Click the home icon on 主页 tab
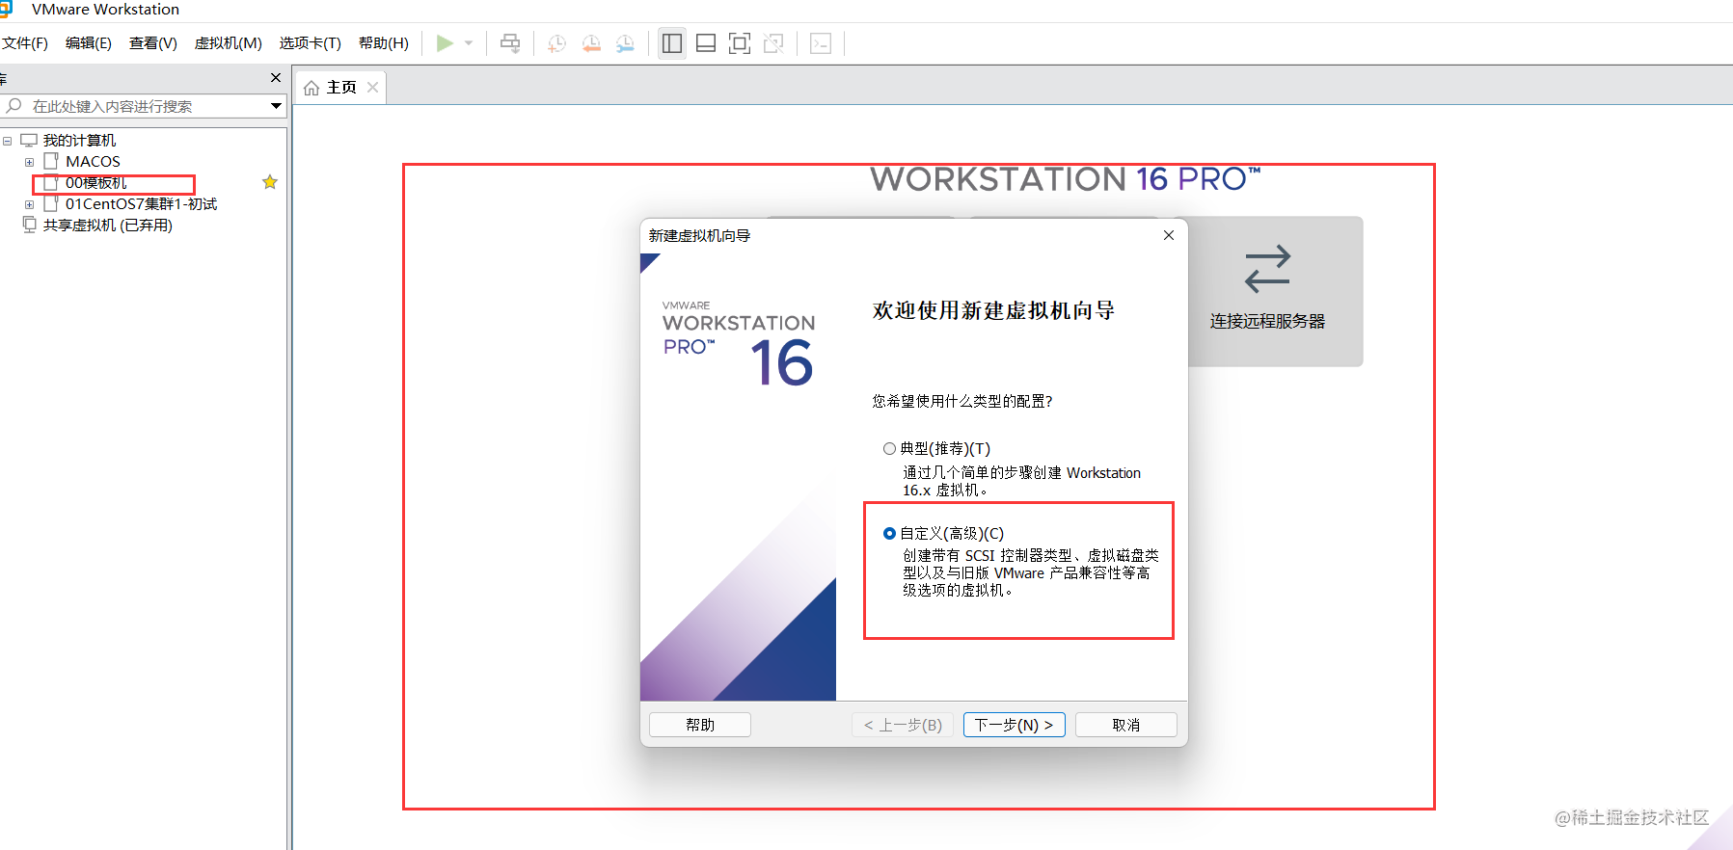1733x850 pixels. point(311,89)
